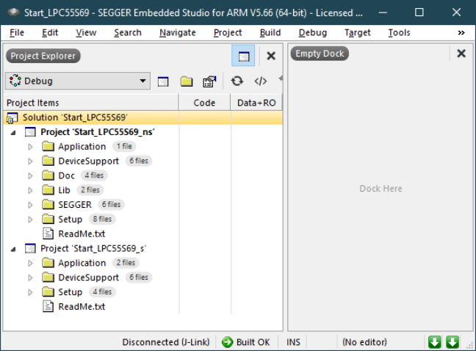This screenshot has width=476, height=351.
Task: Expand Setup folder with 4 files
Action: tap(30, 292)
